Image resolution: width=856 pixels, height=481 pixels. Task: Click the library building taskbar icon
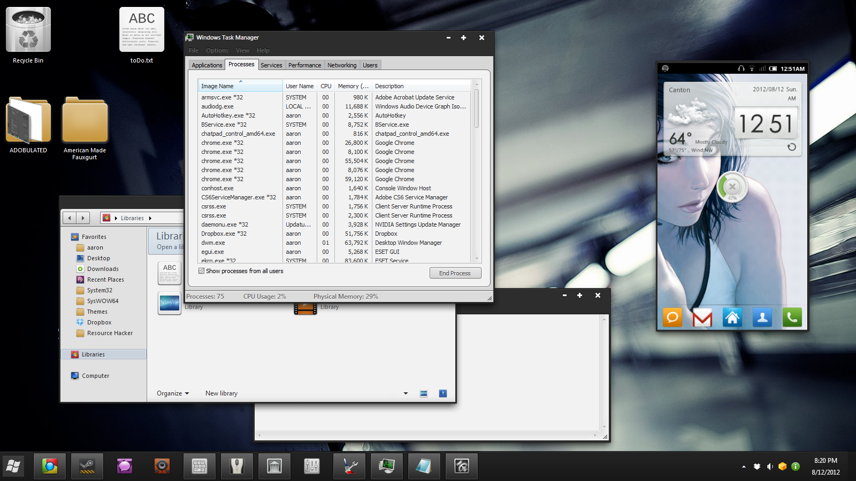[x=274, y=467]
